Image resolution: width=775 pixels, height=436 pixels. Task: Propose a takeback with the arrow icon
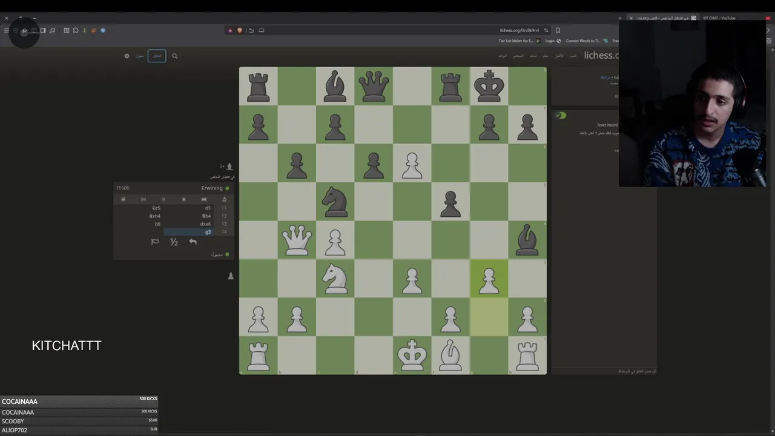(x=193, y=242)
